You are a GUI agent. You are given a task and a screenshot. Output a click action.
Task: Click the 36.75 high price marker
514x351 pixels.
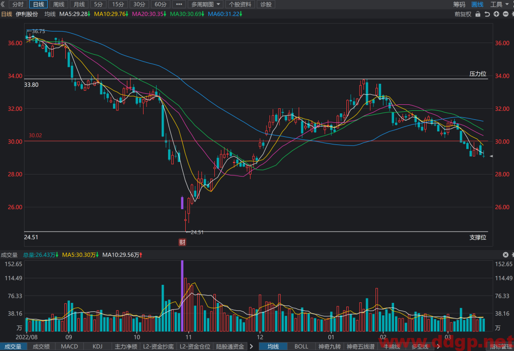coord(36,31)
